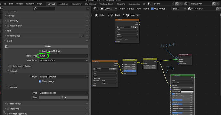Open image folder icon in Untitled node
Viewport: 221px width, 115px height.
pos(135,27)
